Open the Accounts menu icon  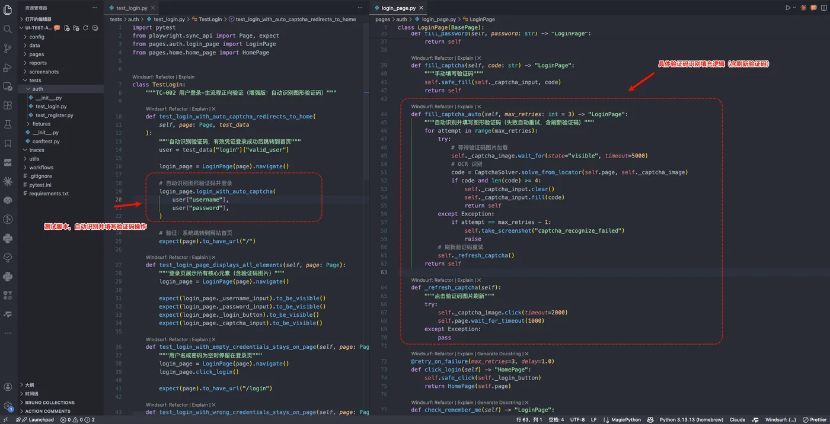(8, 387)
